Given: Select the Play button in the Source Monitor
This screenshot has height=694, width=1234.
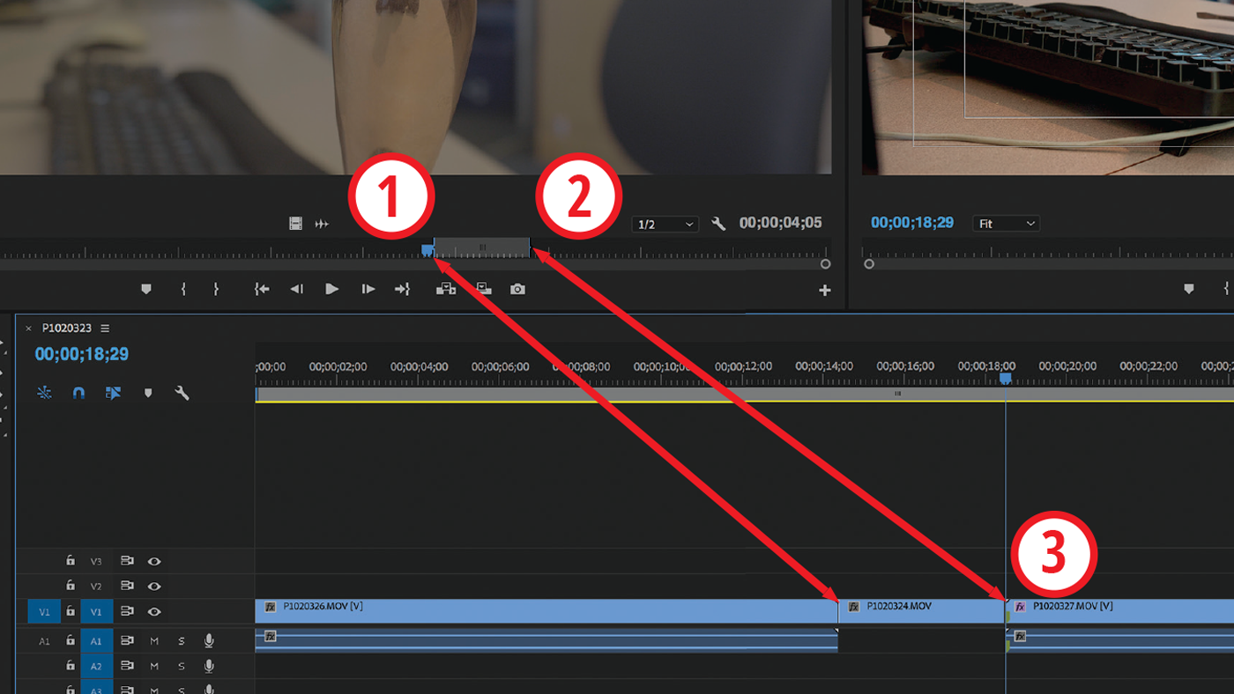Looking at the screenshot, I should 331,288.
